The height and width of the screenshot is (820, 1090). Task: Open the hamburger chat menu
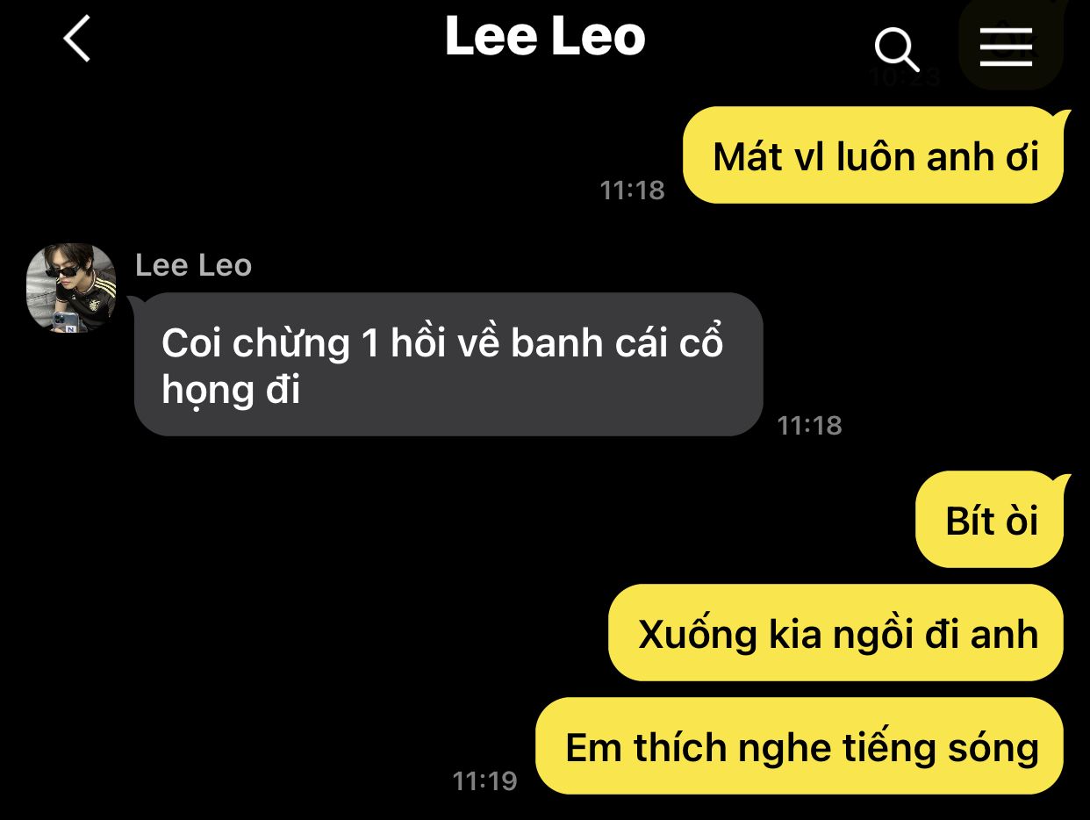(1007, 47)
